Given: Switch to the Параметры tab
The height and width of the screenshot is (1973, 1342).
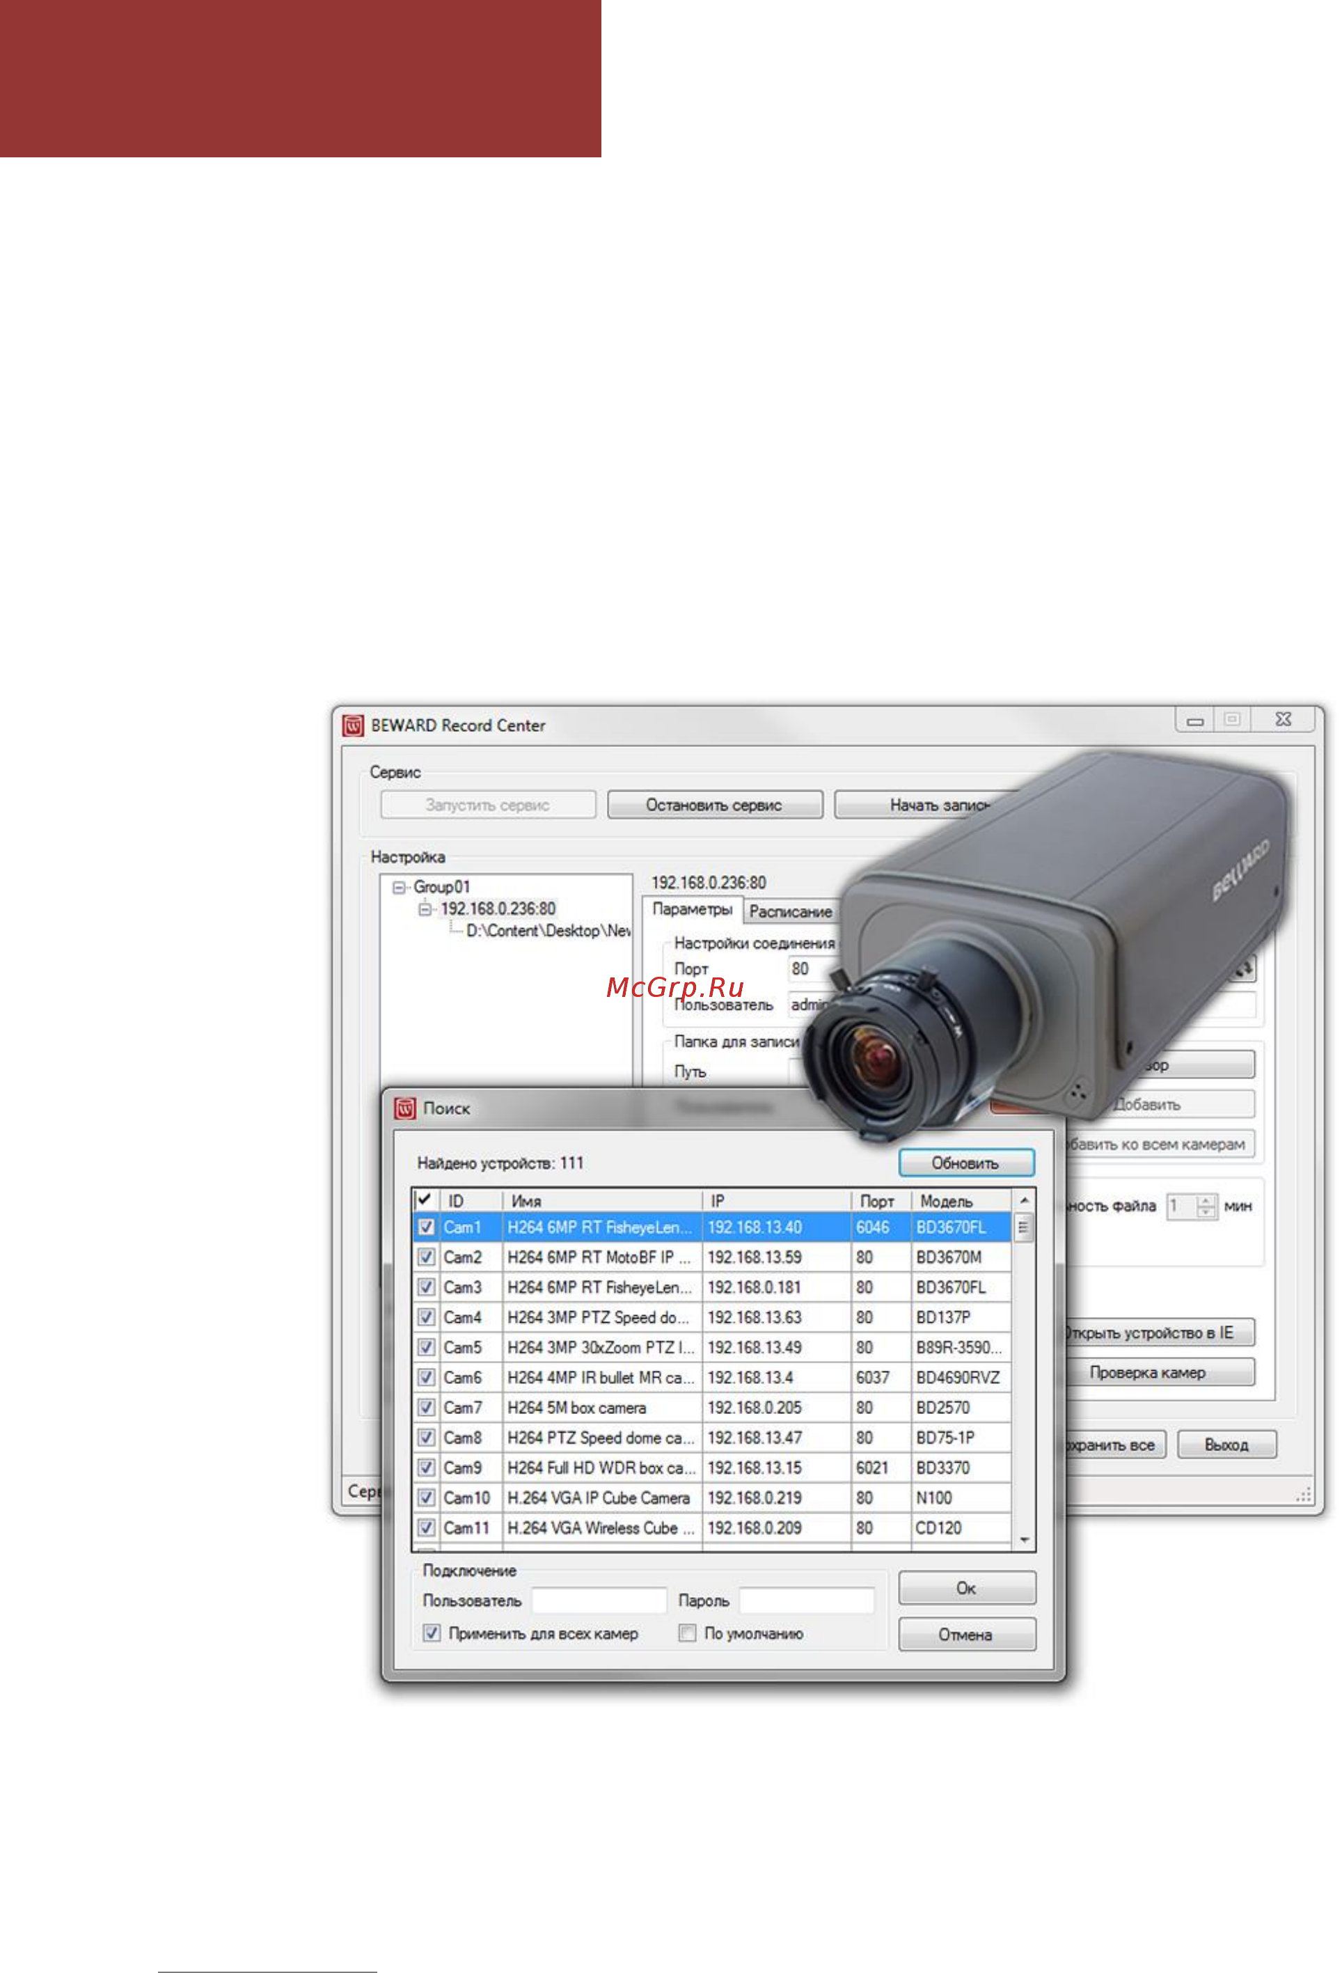Looking at the screenshot, I should tap(693, 910).
